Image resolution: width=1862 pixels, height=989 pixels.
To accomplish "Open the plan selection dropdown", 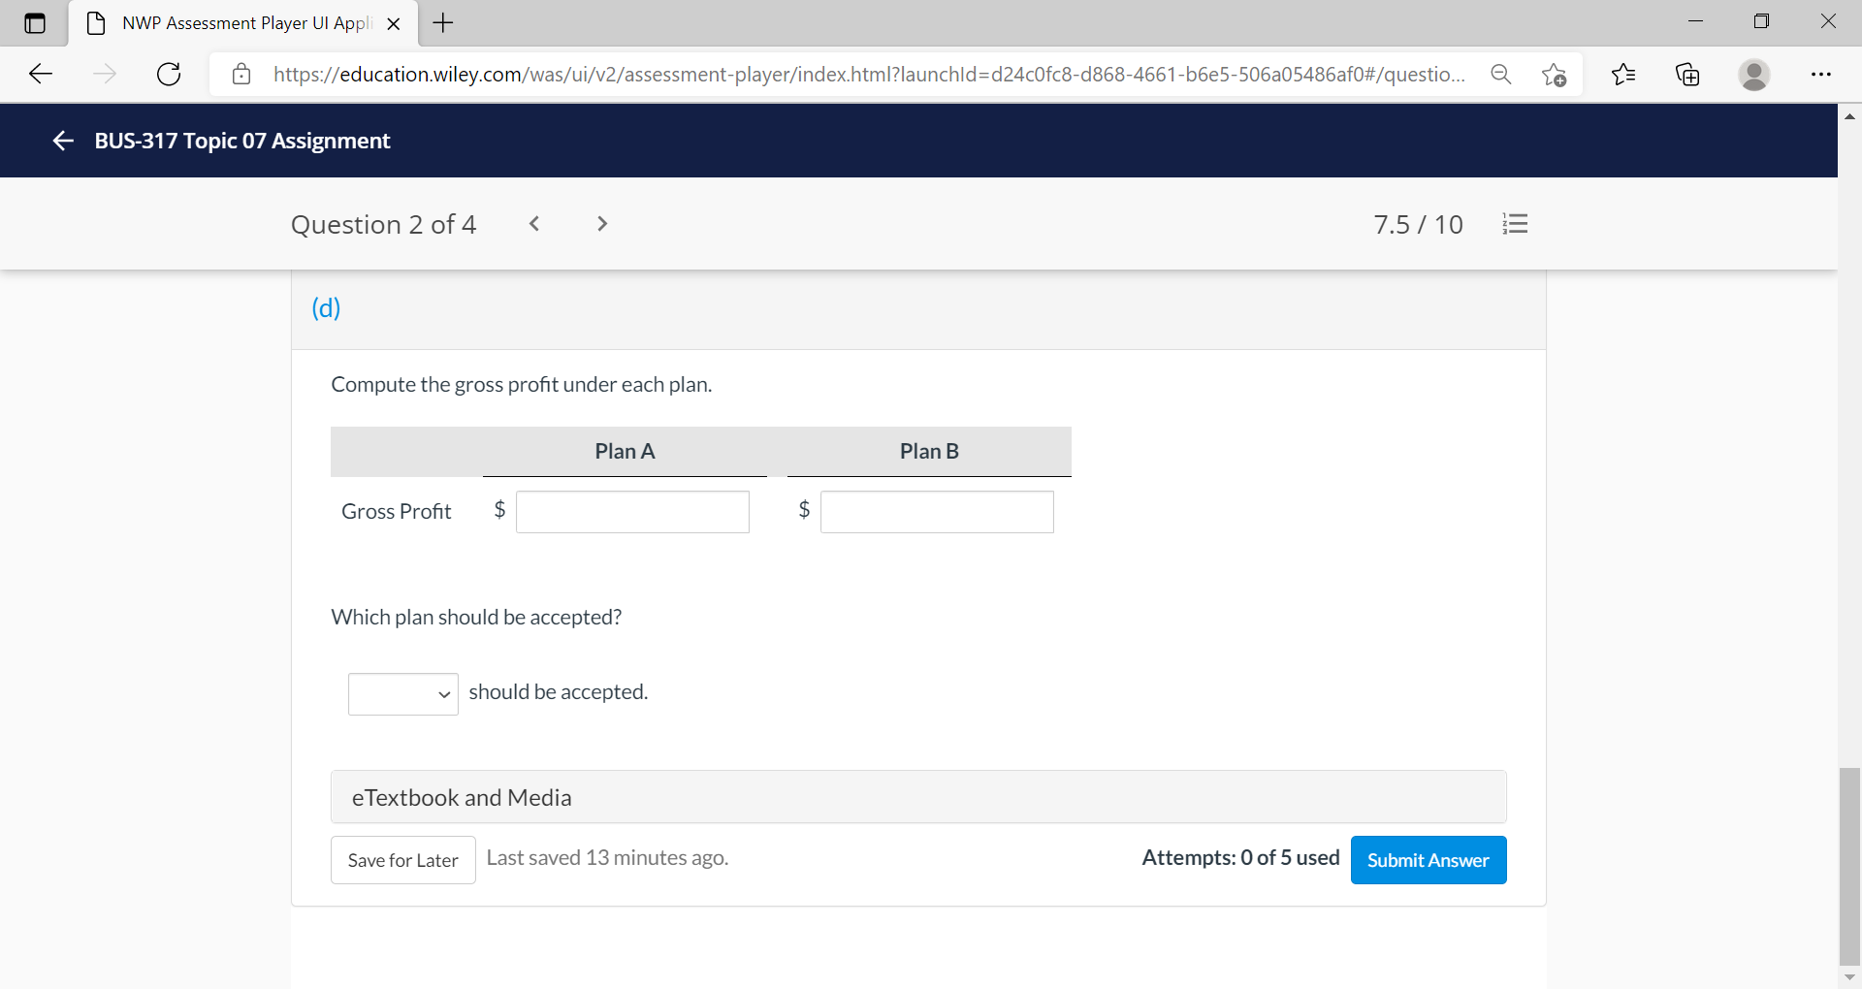I will tap(403, 694).
